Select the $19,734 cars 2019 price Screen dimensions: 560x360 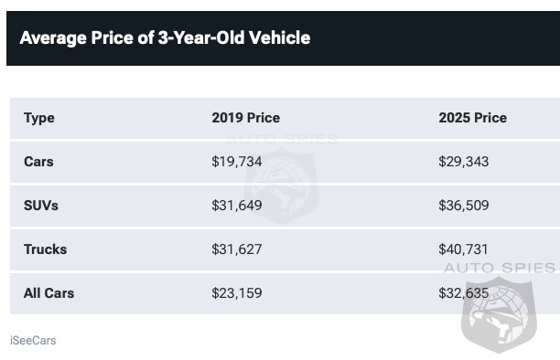point(237,162)
